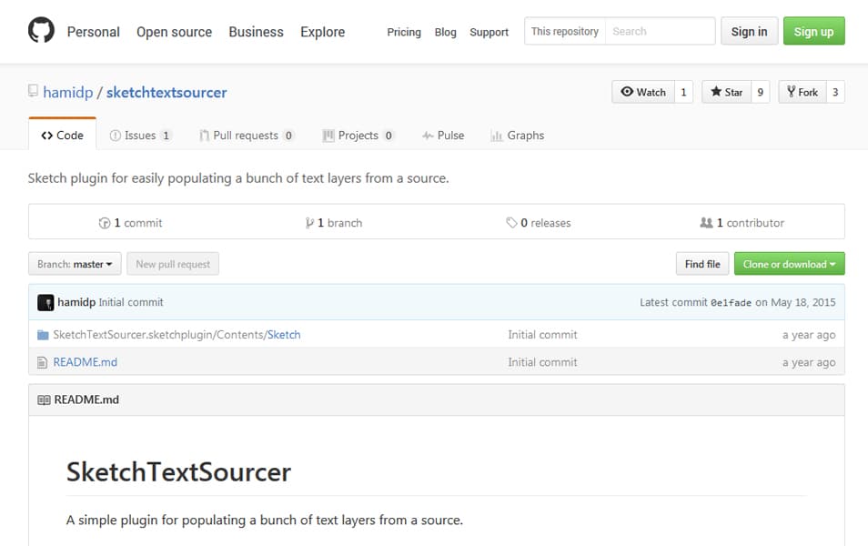Click the eye icon on Watch button

[x=628, y=92]
